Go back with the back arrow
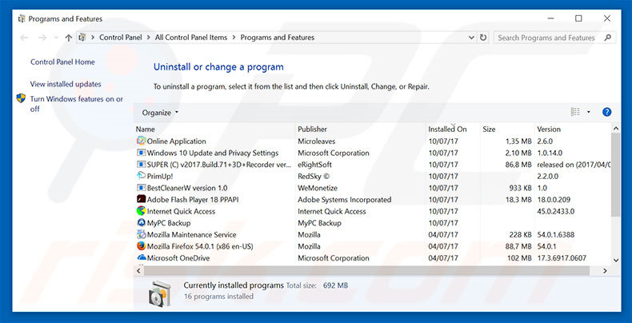 [24, 38]
